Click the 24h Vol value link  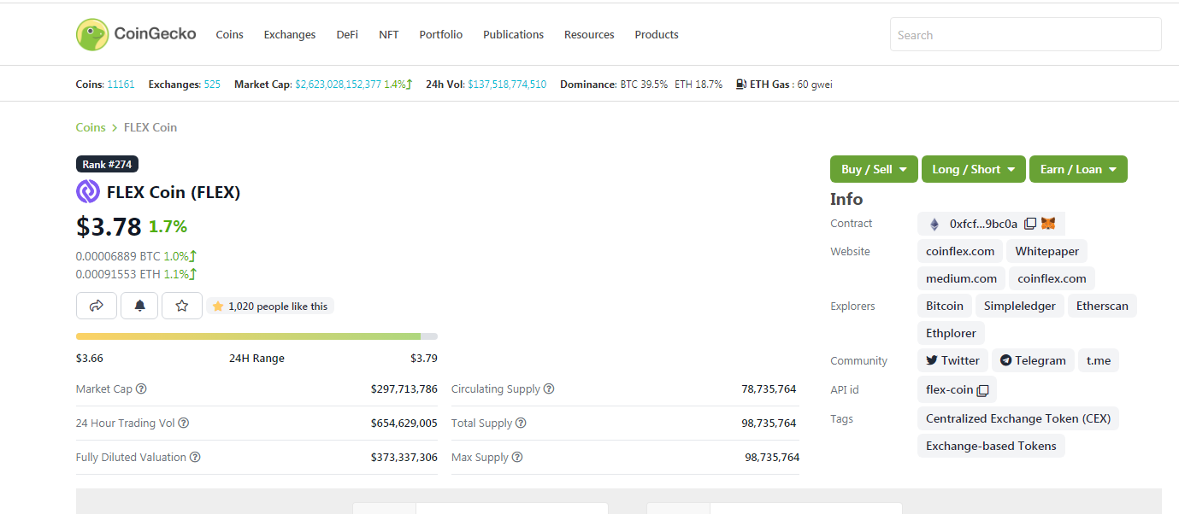pos(507,85)
